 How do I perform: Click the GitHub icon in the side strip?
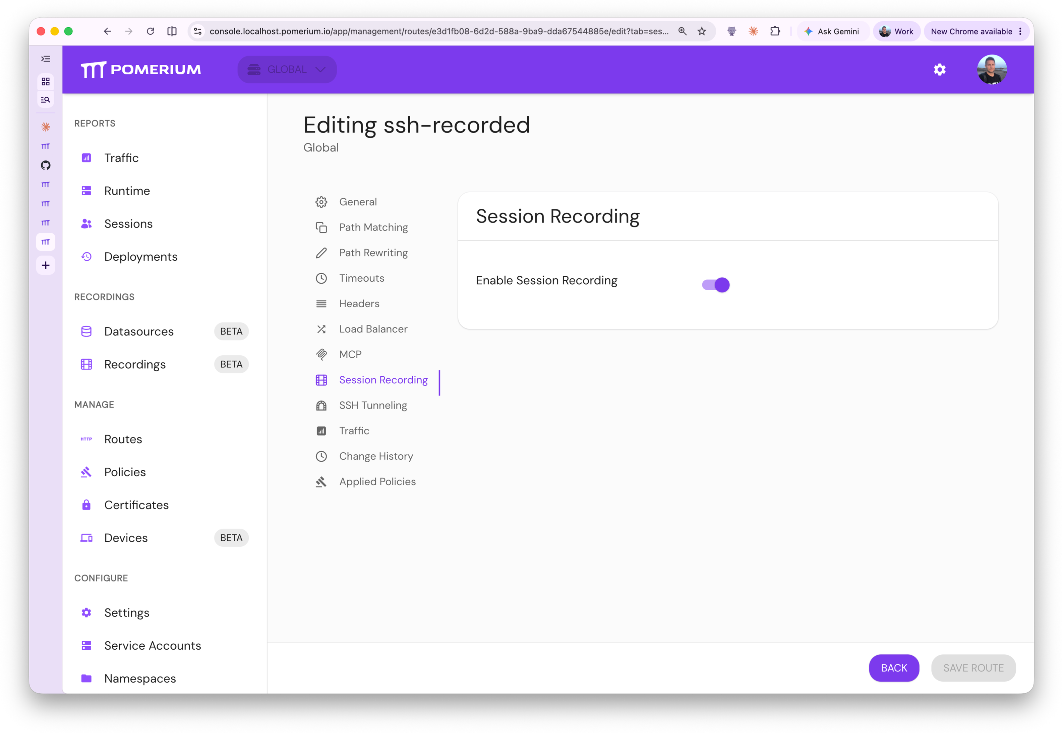[45, 165]
